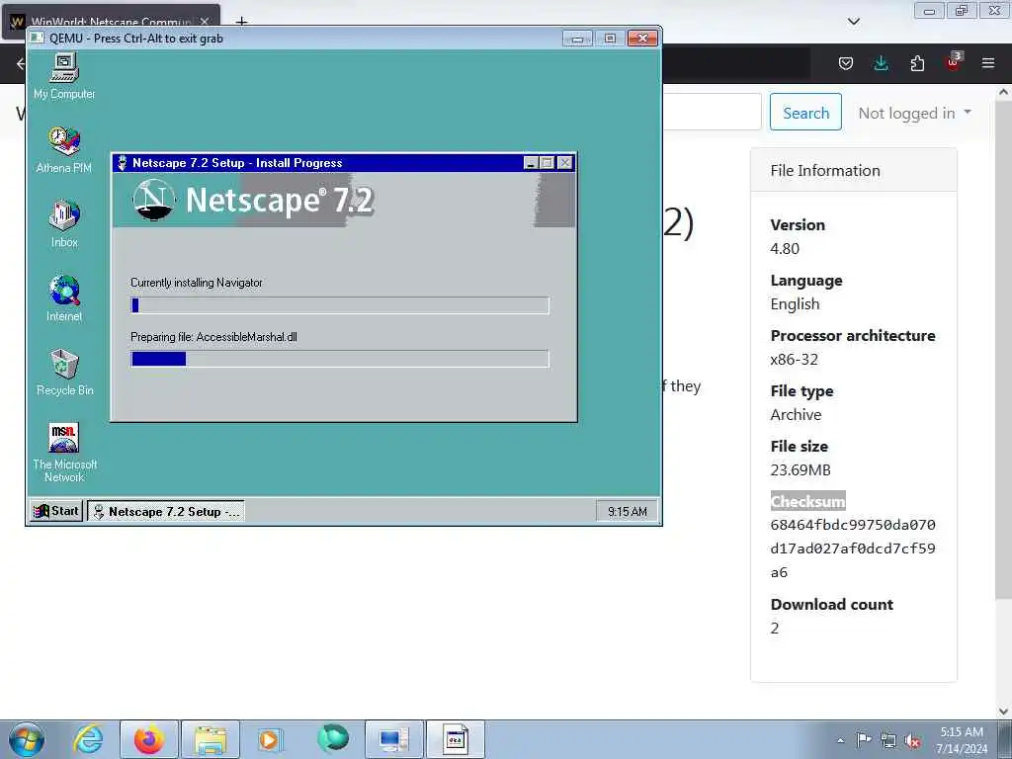Click the 9:15 AM guest clock
The width and height of the screenshot is (1012, 759).
(x=627, y=512)
